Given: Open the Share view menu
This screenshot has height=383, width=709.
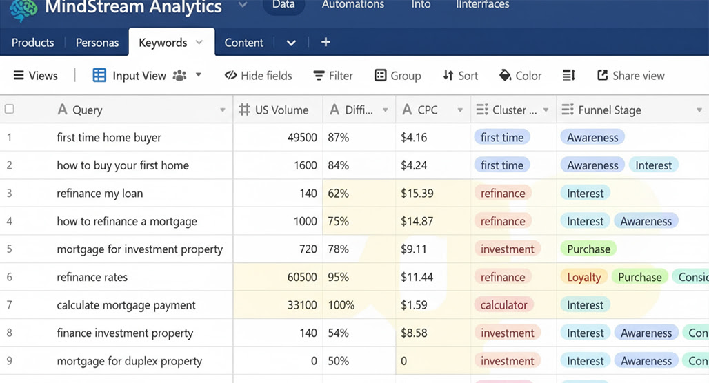Looking at the screenshot, I should pyautogui.click(x=631, y=75).
